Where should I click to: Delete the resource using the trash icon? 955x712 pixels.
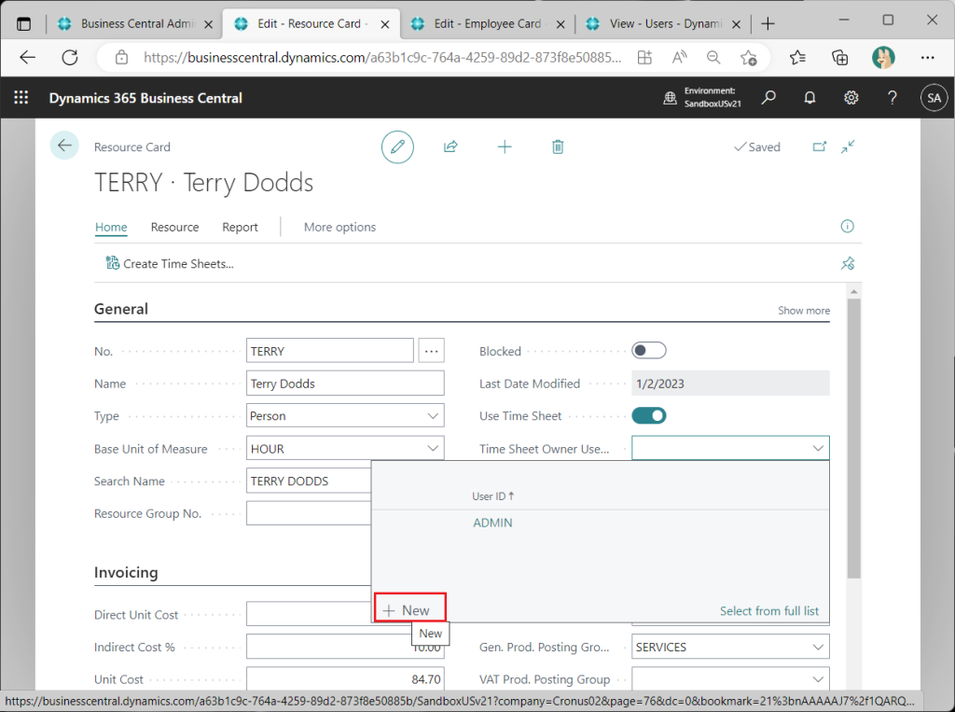click(558, 147)
